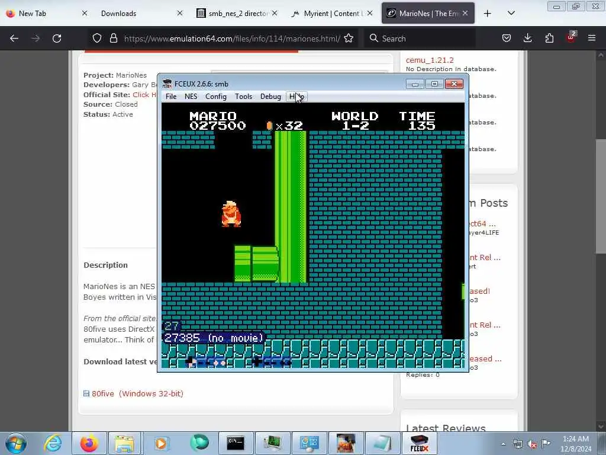Screen dimensions: 606x455
Task: Click the Firefox Search box
Action: pyautogui.click(x=420, y=39)
